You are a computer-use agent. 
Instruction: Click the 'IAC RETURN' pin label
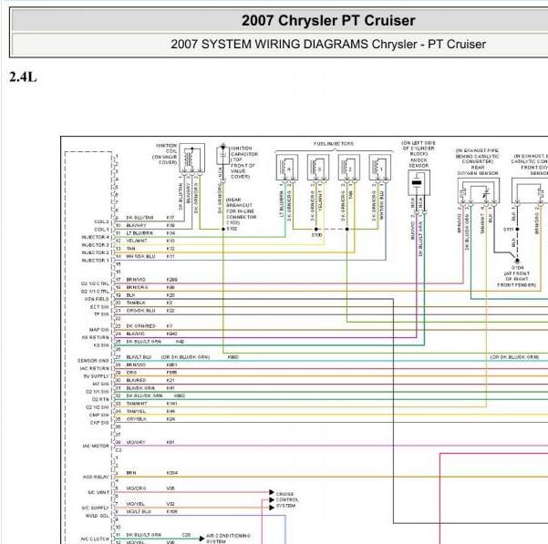(94, 368)
